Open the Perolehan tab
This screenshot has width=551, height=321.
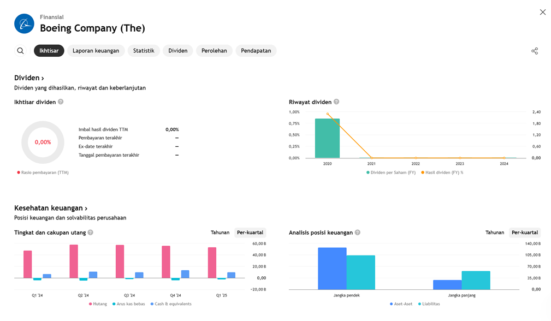pos(214,51)
